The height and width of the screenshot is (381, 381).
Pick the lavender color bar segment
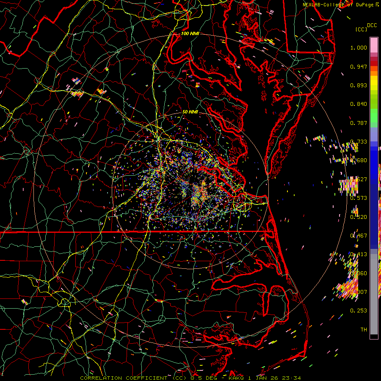pyautogui.click(x=374, y=134)
